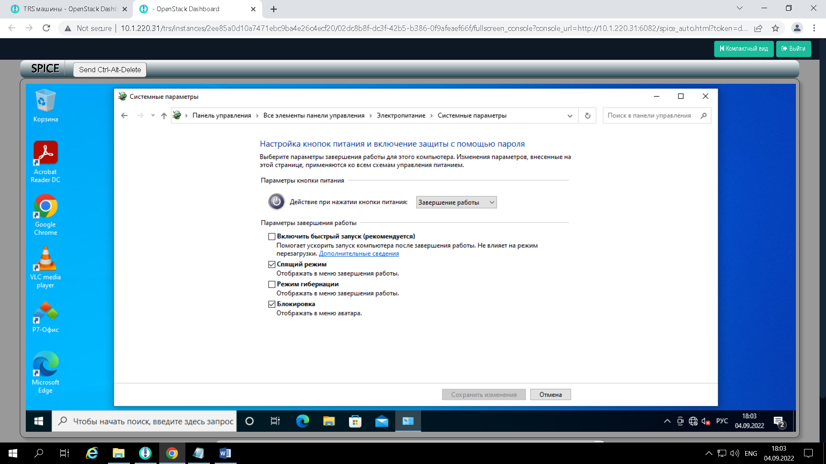The image size is (826, 464).
Task: Enable Hibernate checkbox (Режим гибернации)
Action: pos(272,284)
